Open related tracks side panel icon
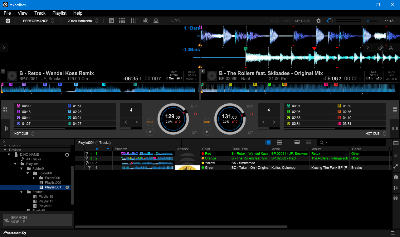 (396, 166)
